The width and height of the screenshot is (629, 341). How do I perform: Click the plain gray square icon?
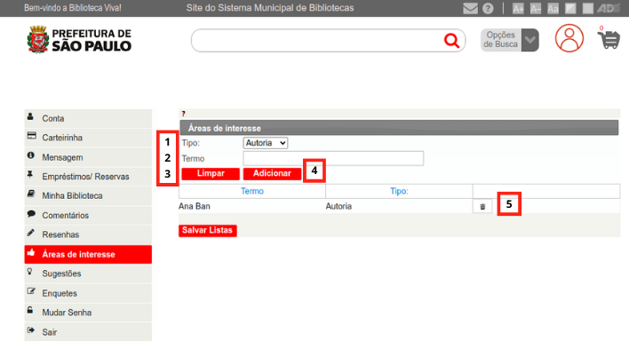588,8
